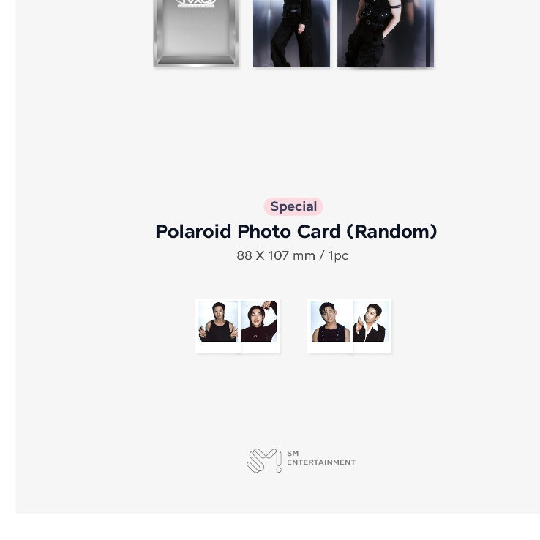Image resolution: width=540 pixels, height=540 pixels.
Task: Click the SM outlined logo icon
Action: [264, 460]
